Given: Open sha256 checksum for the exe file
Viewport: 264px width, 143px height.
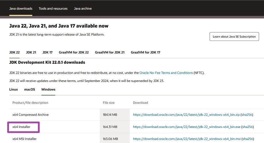Looking at the screenshot, I should point(248,127).
